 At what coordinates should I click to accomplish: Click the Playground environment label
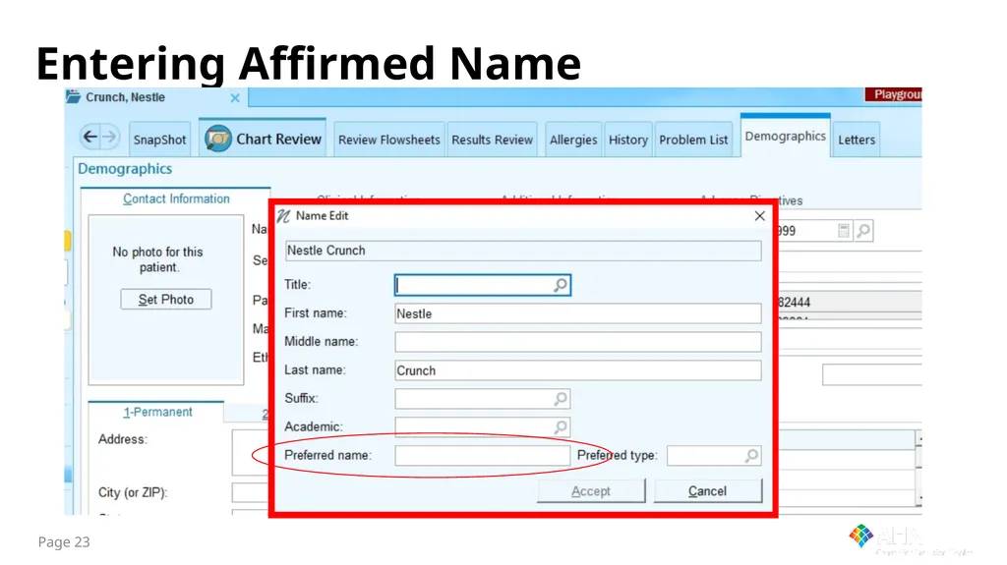pyautogui.click(x=893, y=94)
